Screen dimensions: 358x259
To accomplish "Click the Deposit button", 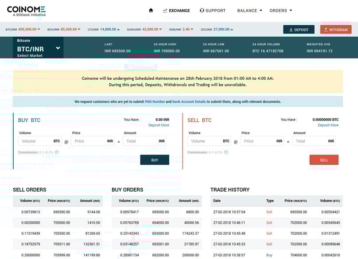I will [299, 29].
